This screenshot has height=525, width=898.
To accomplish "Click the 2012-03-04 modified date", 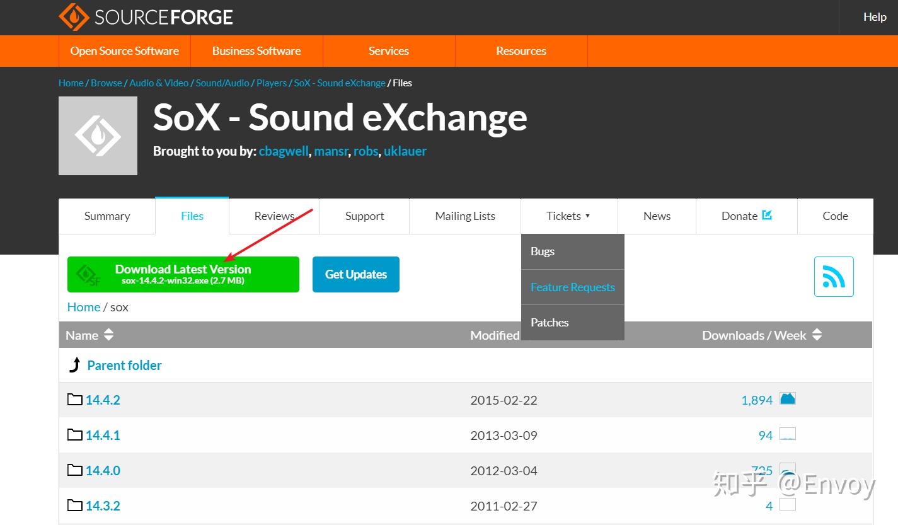I will pyautogui.click(x=504, y=471).
